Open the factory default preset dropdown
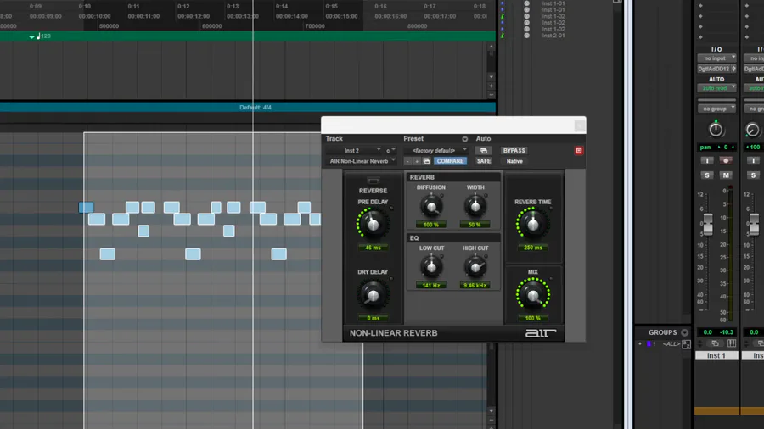 pos(436,150)
